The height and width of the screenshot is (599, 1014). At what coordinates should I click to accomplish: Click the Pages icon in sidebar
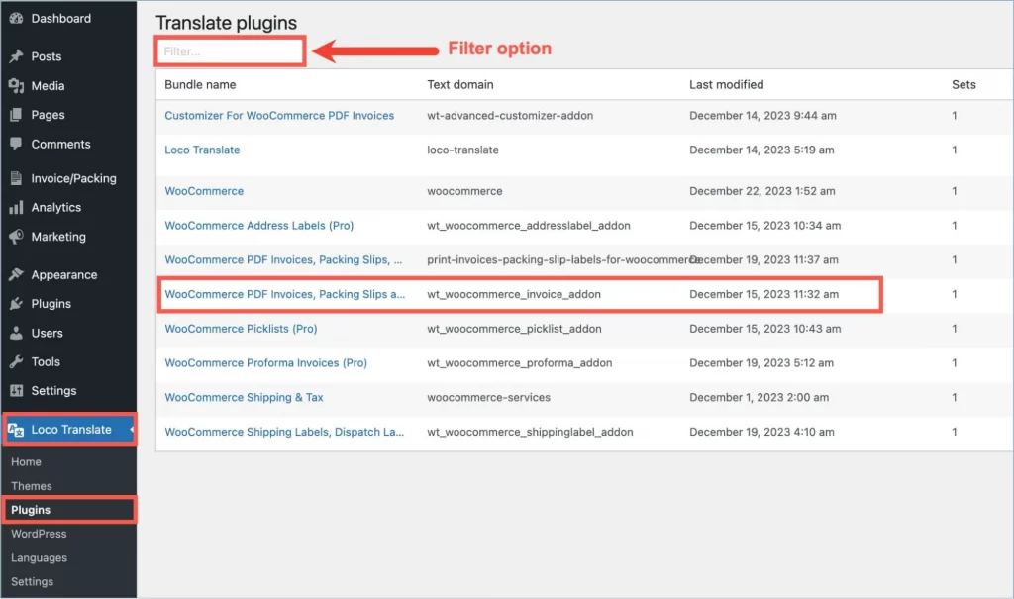[16, 115]
